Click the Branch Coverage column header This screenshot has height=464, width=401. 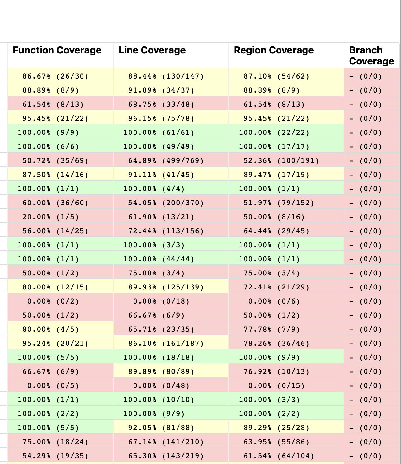(371, 55)
